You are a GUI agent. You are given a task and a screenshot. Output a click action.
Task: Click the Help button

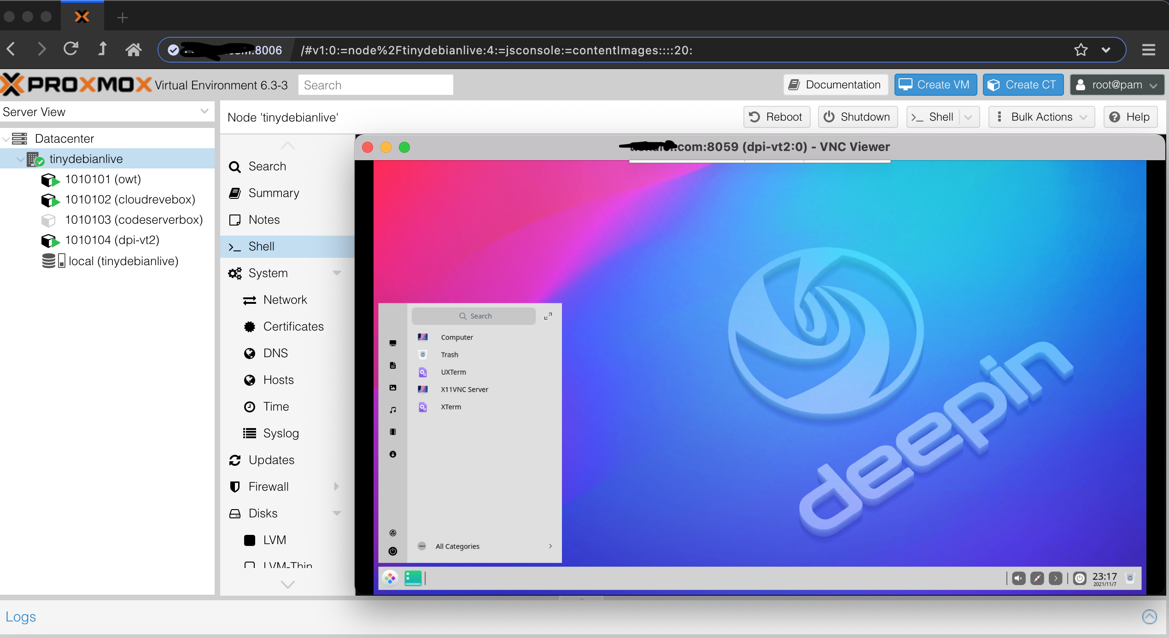pyautogui.click(x=1131, y=117)
